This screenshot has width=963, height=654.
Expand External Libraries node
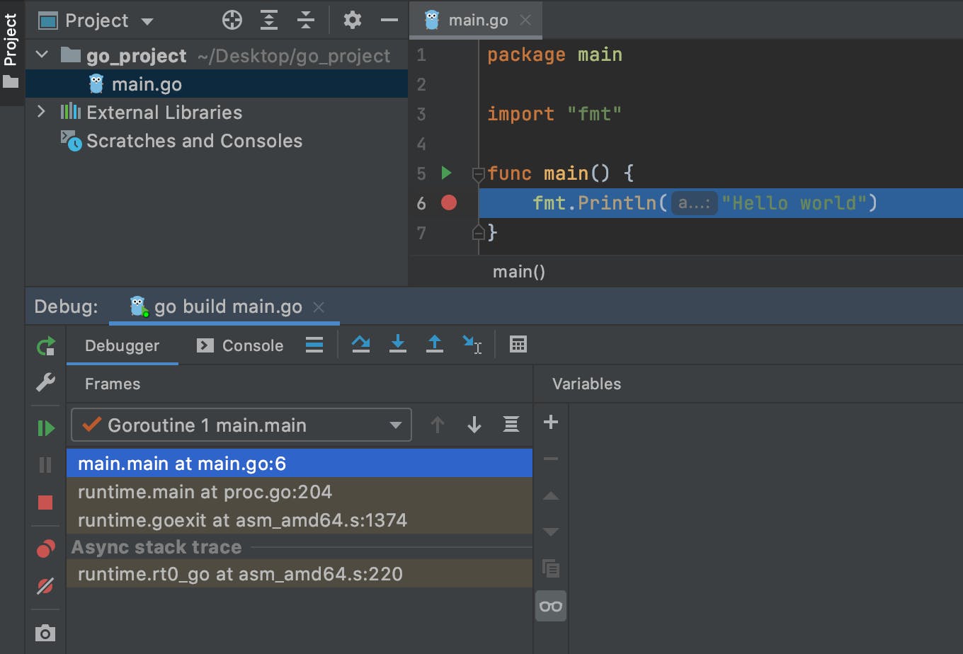pyautogui.click(x=41, y=112)
